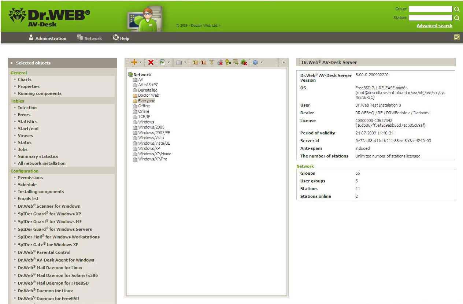Image resolution: width=463 pixels, height=304 pixels.
Task: Focus the Group search input field
Action: [430, 9]
